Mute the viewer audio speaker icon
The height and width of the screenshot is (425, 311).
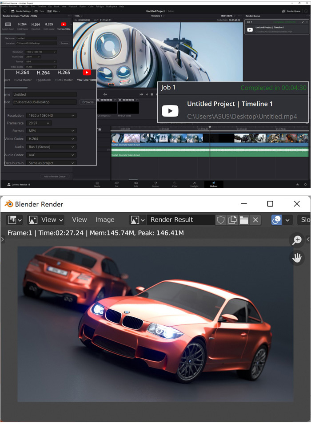[x=105, y=94]
